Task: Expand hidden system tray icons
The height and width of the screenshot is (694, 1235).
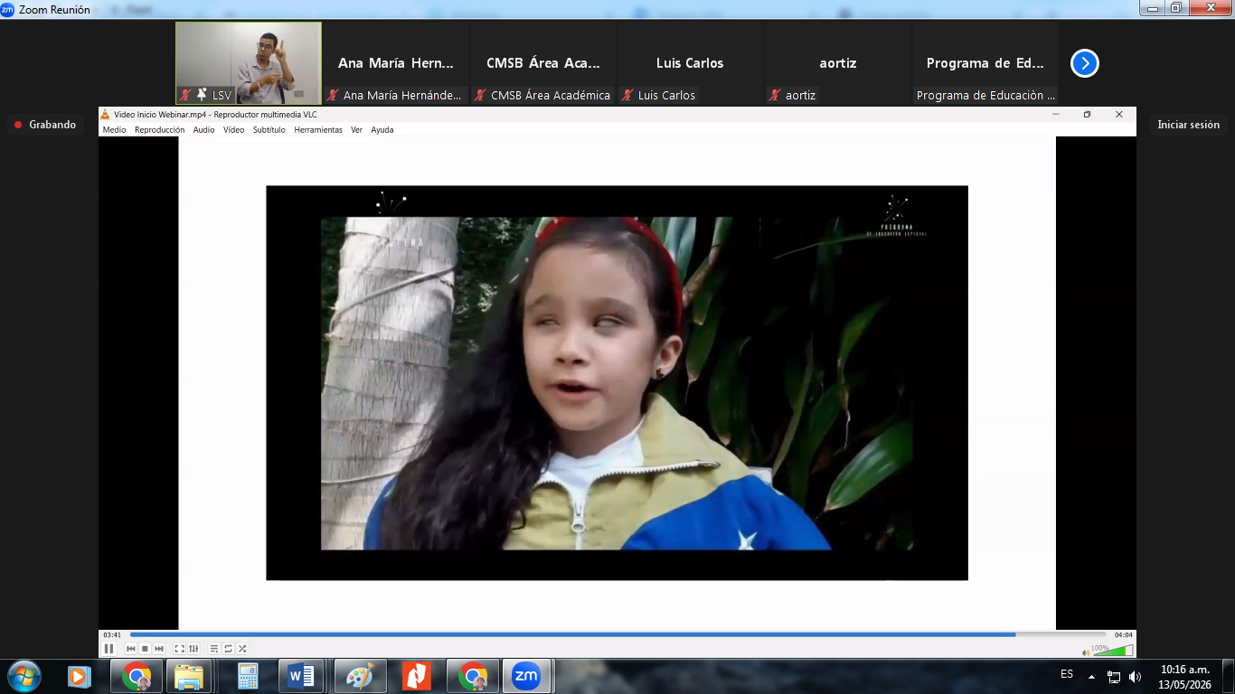Action: point(1091,677)
